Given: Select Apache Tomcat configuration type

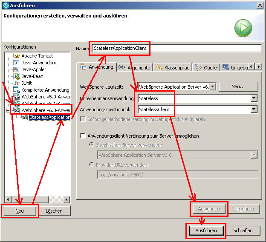Looking at the screenshot, I should point(37,56).
